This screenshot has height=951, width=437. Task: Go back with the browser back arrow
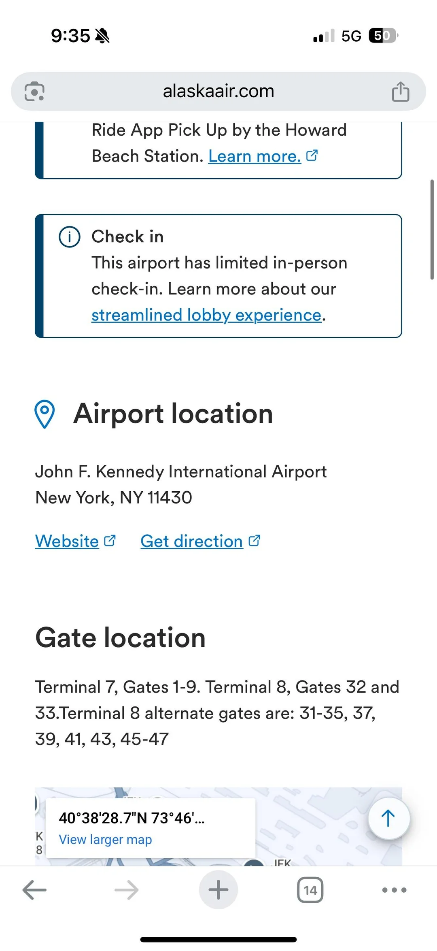[35, 890]
